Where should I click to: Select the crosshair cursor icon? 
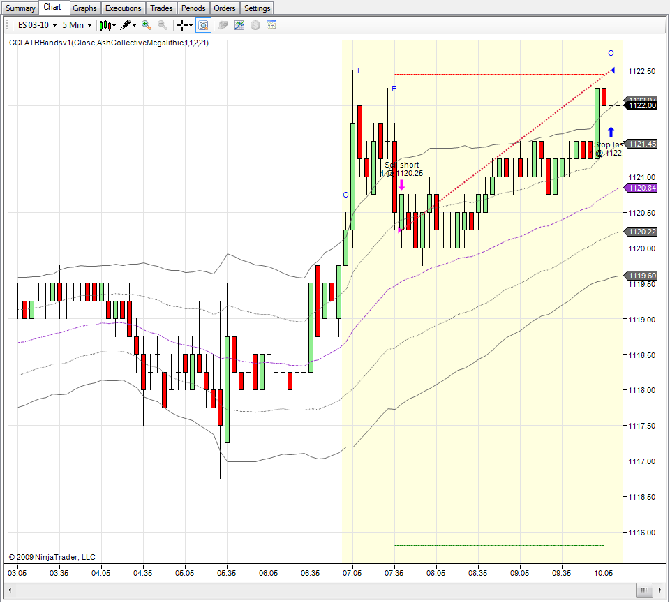pos(182,25)
